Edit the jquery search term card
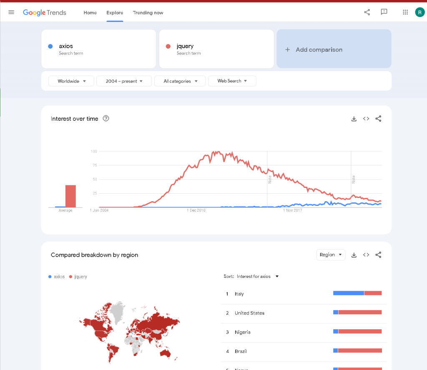The image size is (427, 370). (216, 49)
